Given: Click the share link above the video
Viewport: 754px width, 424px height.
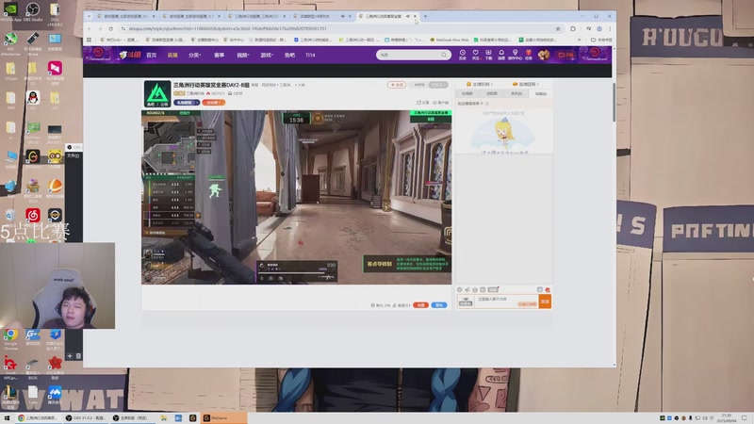Looking at the screenshot, I should [422, 103].
